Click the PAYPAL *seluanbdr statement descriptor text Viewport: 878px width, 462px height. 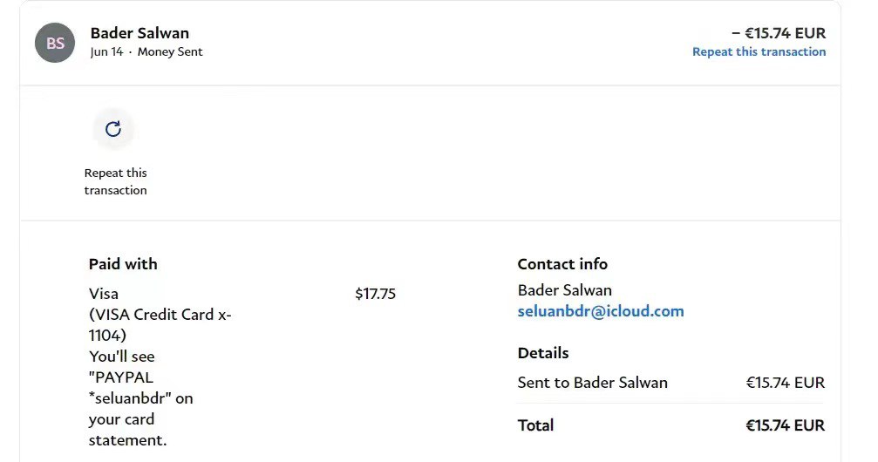pos(140,388)
